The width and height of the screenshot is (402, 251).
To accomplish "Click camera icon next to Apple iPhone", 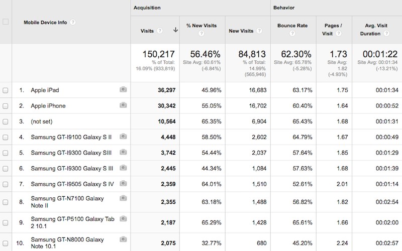I will 123,105.
